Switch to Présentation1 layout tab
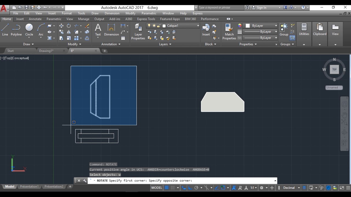Viewport: 351px width, 197px height. click(29, 187)
